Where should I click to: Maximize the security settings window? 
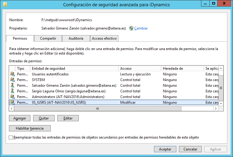tap(214, 3)
